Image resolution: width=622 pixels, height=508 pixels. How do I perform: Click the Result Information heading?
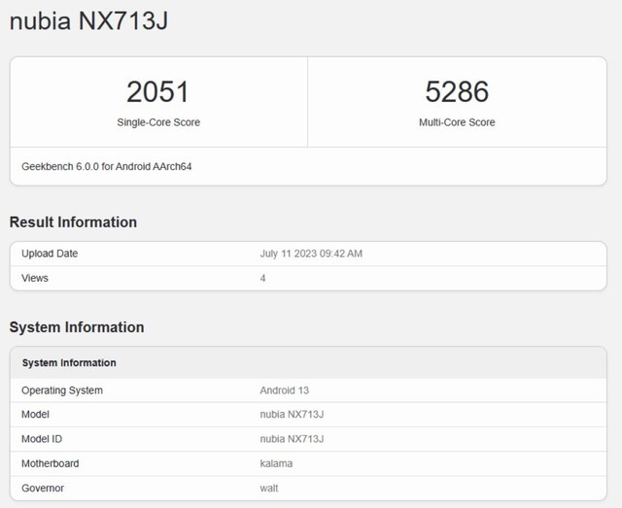pos(73,222)
